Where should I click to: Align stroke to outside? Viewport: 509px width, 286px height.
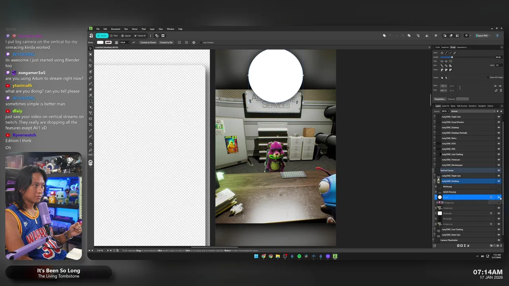coord(451,70)
